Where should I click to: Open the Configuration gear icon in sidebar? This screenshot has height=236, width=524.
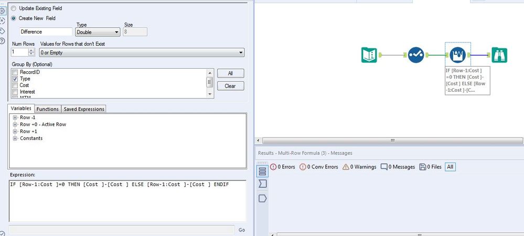pyautogui.click(x=2, y=10)
